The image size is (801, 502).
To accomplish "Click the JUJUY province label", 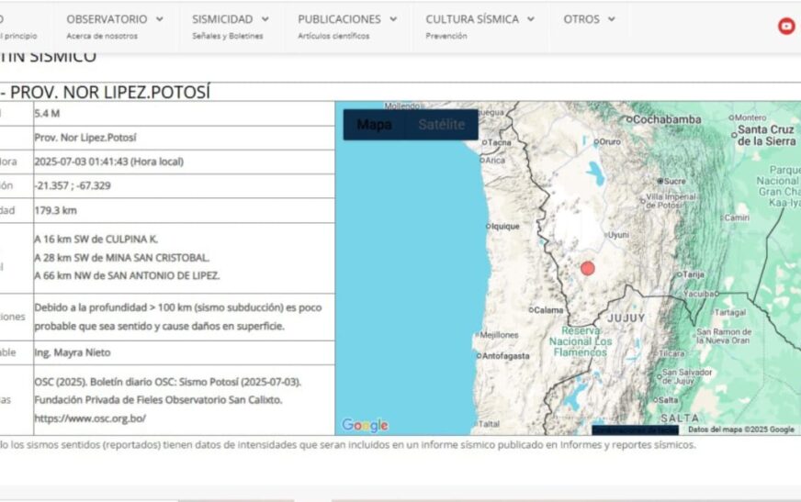I will click(x=626, y=318).
